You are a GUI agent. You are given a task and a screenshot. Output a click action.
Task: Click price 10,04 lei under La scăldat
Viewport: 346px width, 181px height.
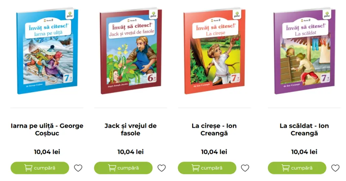click(304, 152)
